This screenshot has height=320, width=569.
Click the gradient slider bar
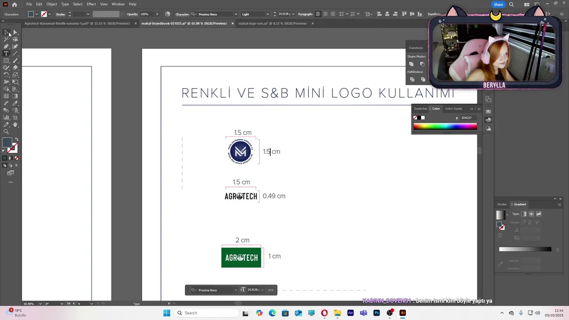pyautogui.click(x=525, y=249)
